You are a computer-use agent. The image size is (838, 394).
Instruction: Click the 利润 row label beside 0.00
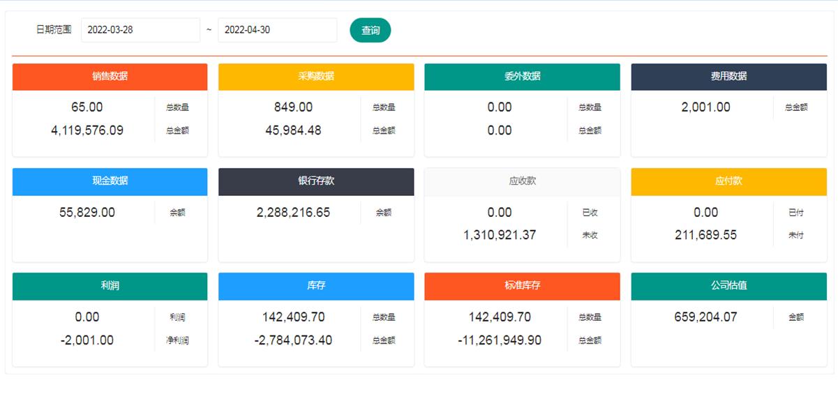[x=177, y=317]
